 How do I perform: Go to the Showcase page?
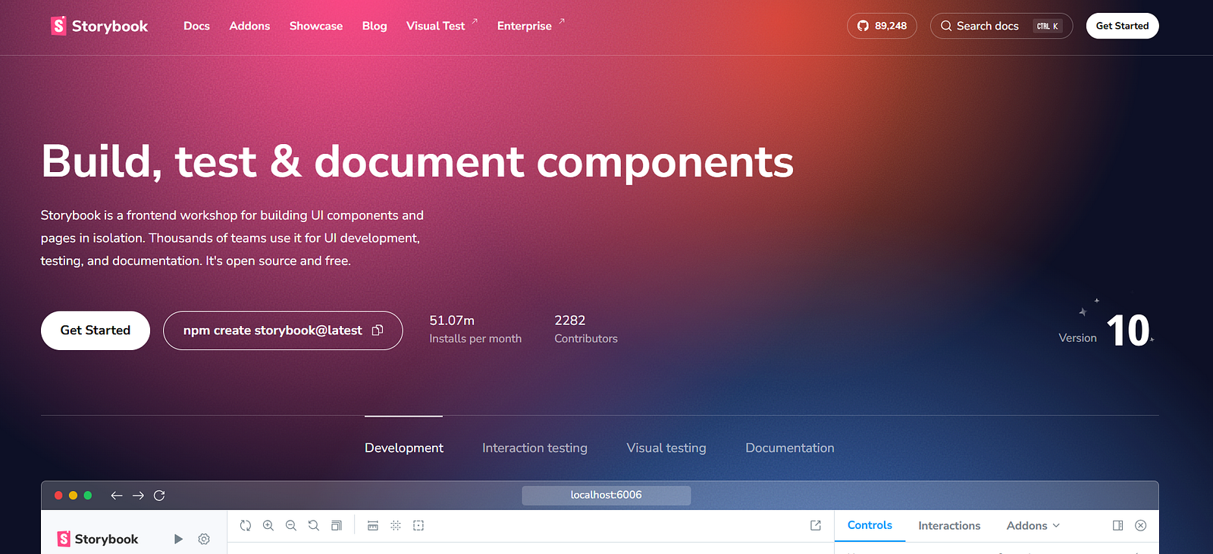coord(316,26)
